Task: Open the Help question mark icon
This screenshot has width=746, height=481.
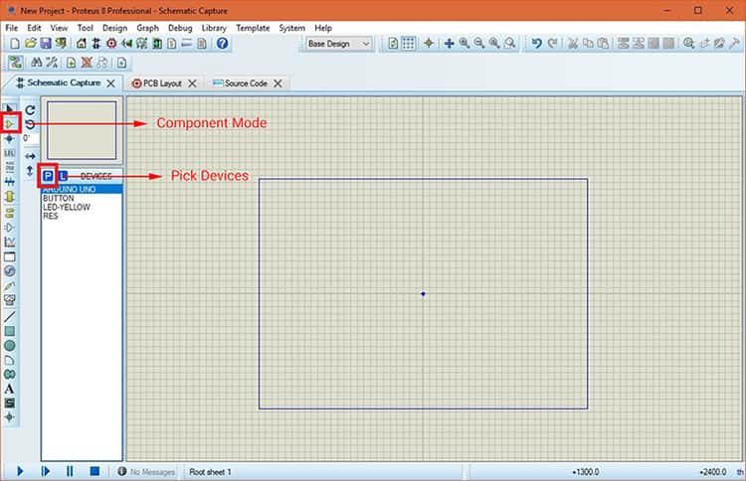Action: coord(222,44)
